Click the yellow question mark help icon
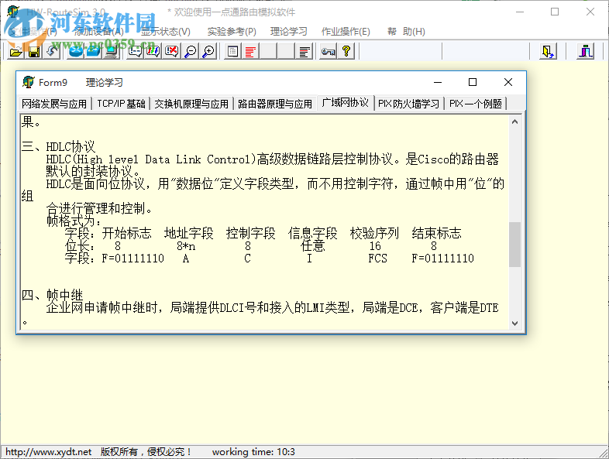The height and width of the screenshot is (459, 609). click(x=346, y=52)
